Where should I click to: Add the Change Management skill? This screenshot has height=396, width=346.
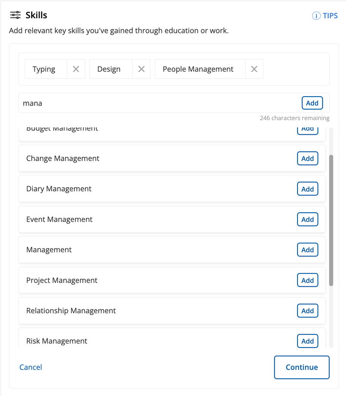308,158
